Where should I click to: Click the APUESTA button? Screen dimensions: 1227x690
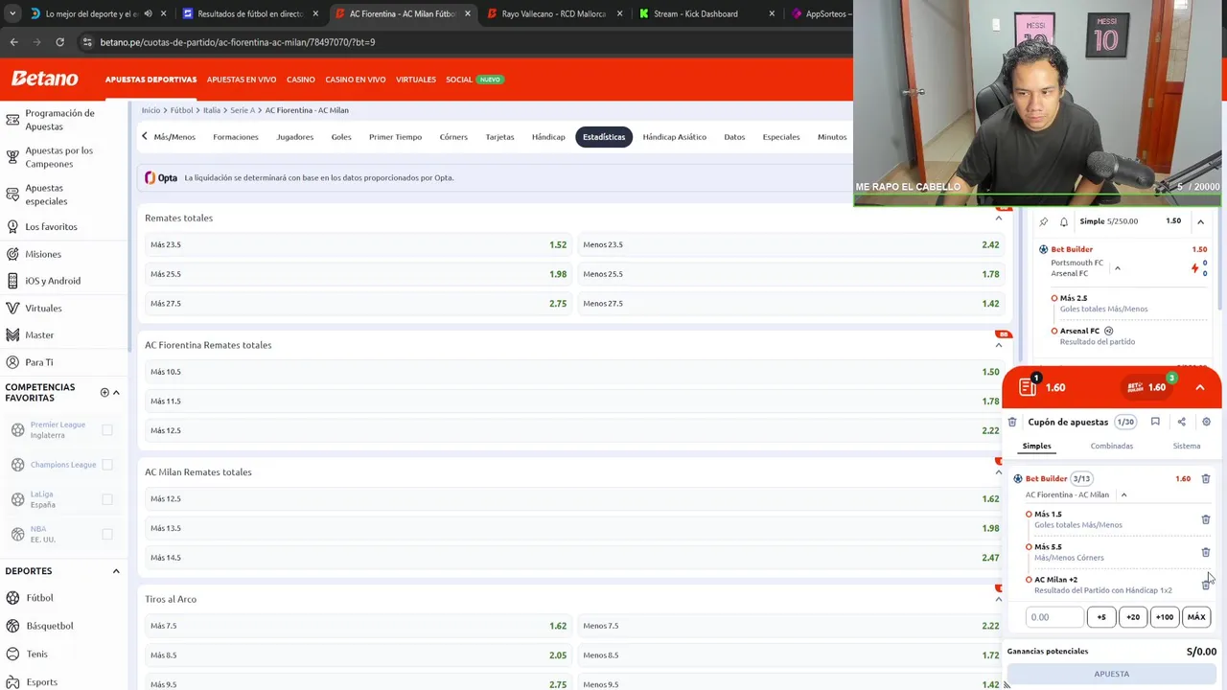[1111, 674]
